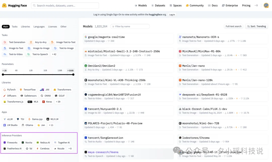
Task: Select the TensorFlow library filter
Action: (28, 90)
